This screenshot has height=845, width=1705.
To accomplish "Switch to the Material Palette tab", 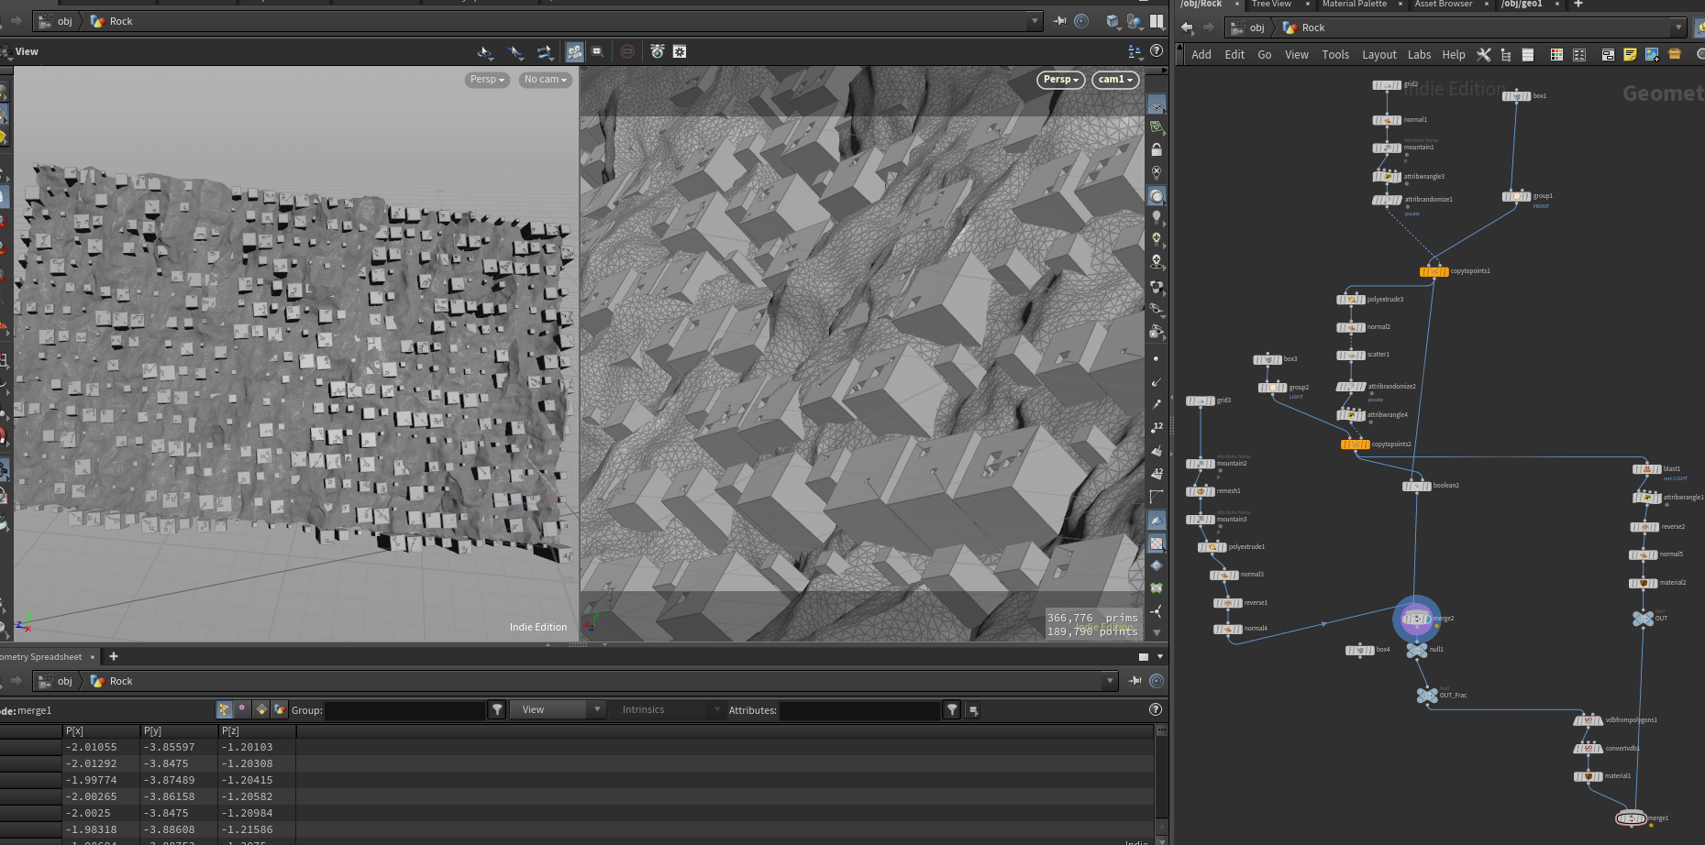I will (1354, 5).
